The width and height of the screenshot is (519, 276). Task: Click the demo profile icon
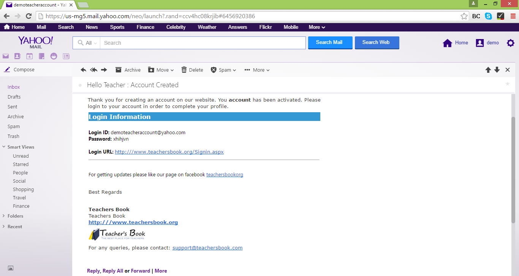pos(480,43)
